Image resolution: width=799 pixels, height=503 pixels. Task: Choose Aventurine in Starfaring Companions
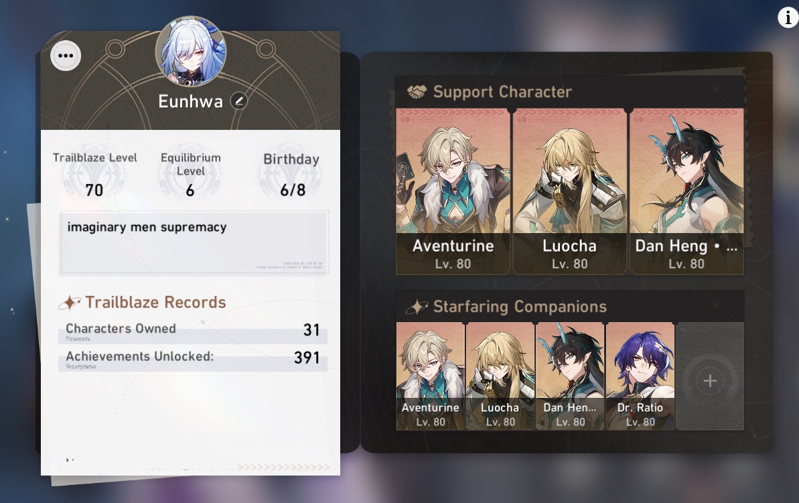tap(431, 376)
